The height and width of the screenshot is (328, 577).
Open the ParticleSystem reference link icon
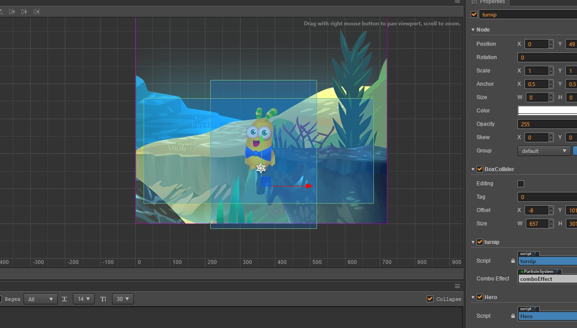coord(556,272)
